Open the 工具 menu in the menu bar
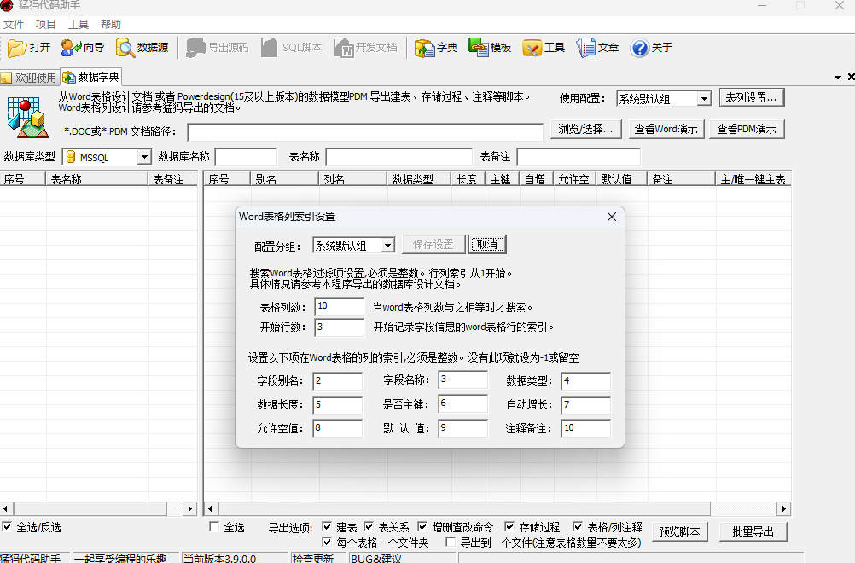The height and width of the screenshot is (563, 855). coord(78,24)
